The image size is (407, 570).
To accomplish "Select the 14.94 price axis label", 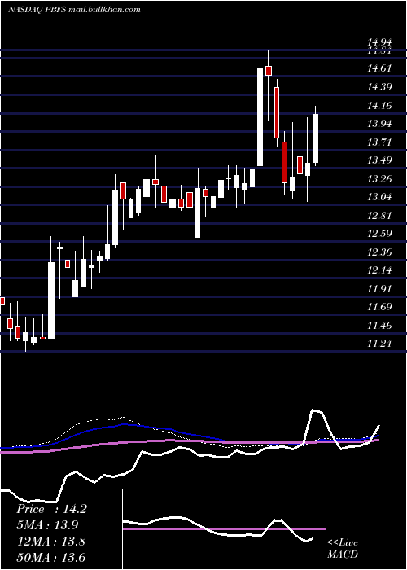I will click(379, 44).
